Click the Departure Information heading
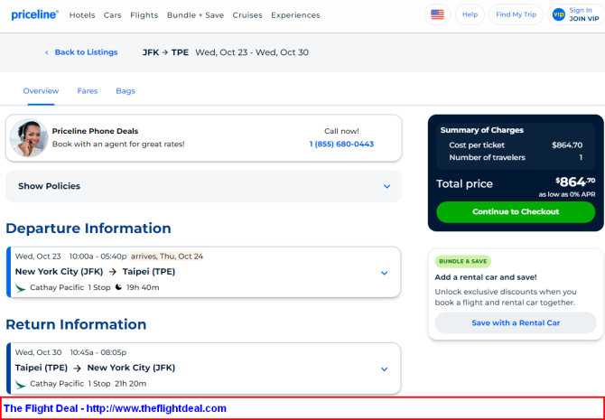The image size is (605, 420). click(88, 229)
